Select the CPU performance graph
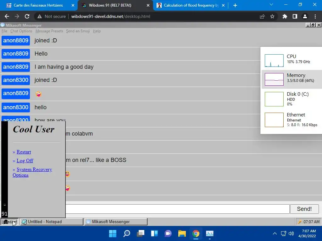322x241 pixels. 274,61
